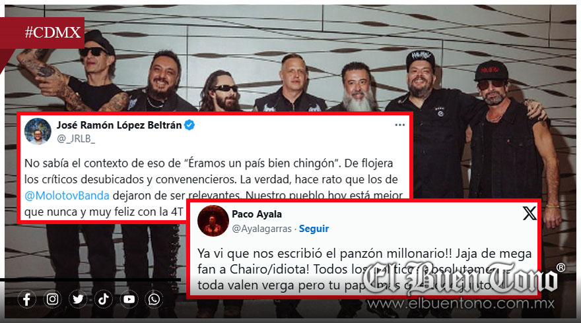Image resolution: width=581 pixels, height=323 pixels.
Task: Click the @_JRLB_ handle
Action: pos(75,138)
